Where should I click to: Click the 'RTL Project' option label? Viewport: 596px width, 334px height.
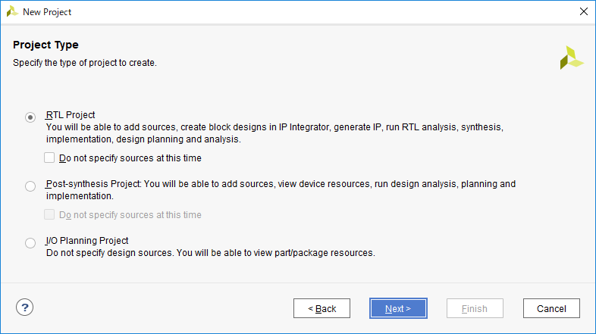click(x=70, y=115)
